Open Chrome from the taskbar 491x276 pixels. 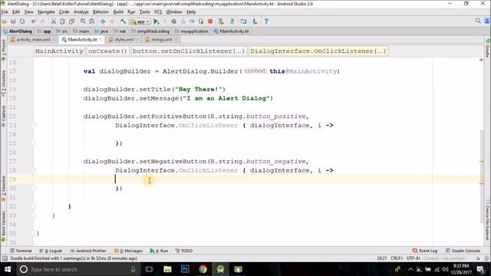coord(203,269)
